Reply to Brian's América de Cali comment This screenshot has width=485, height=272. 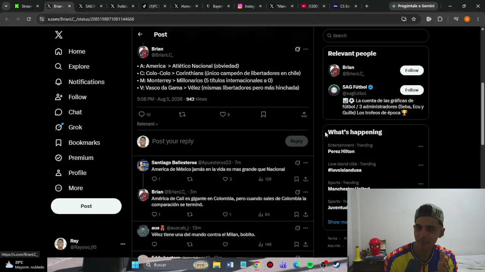click(154, 215)
